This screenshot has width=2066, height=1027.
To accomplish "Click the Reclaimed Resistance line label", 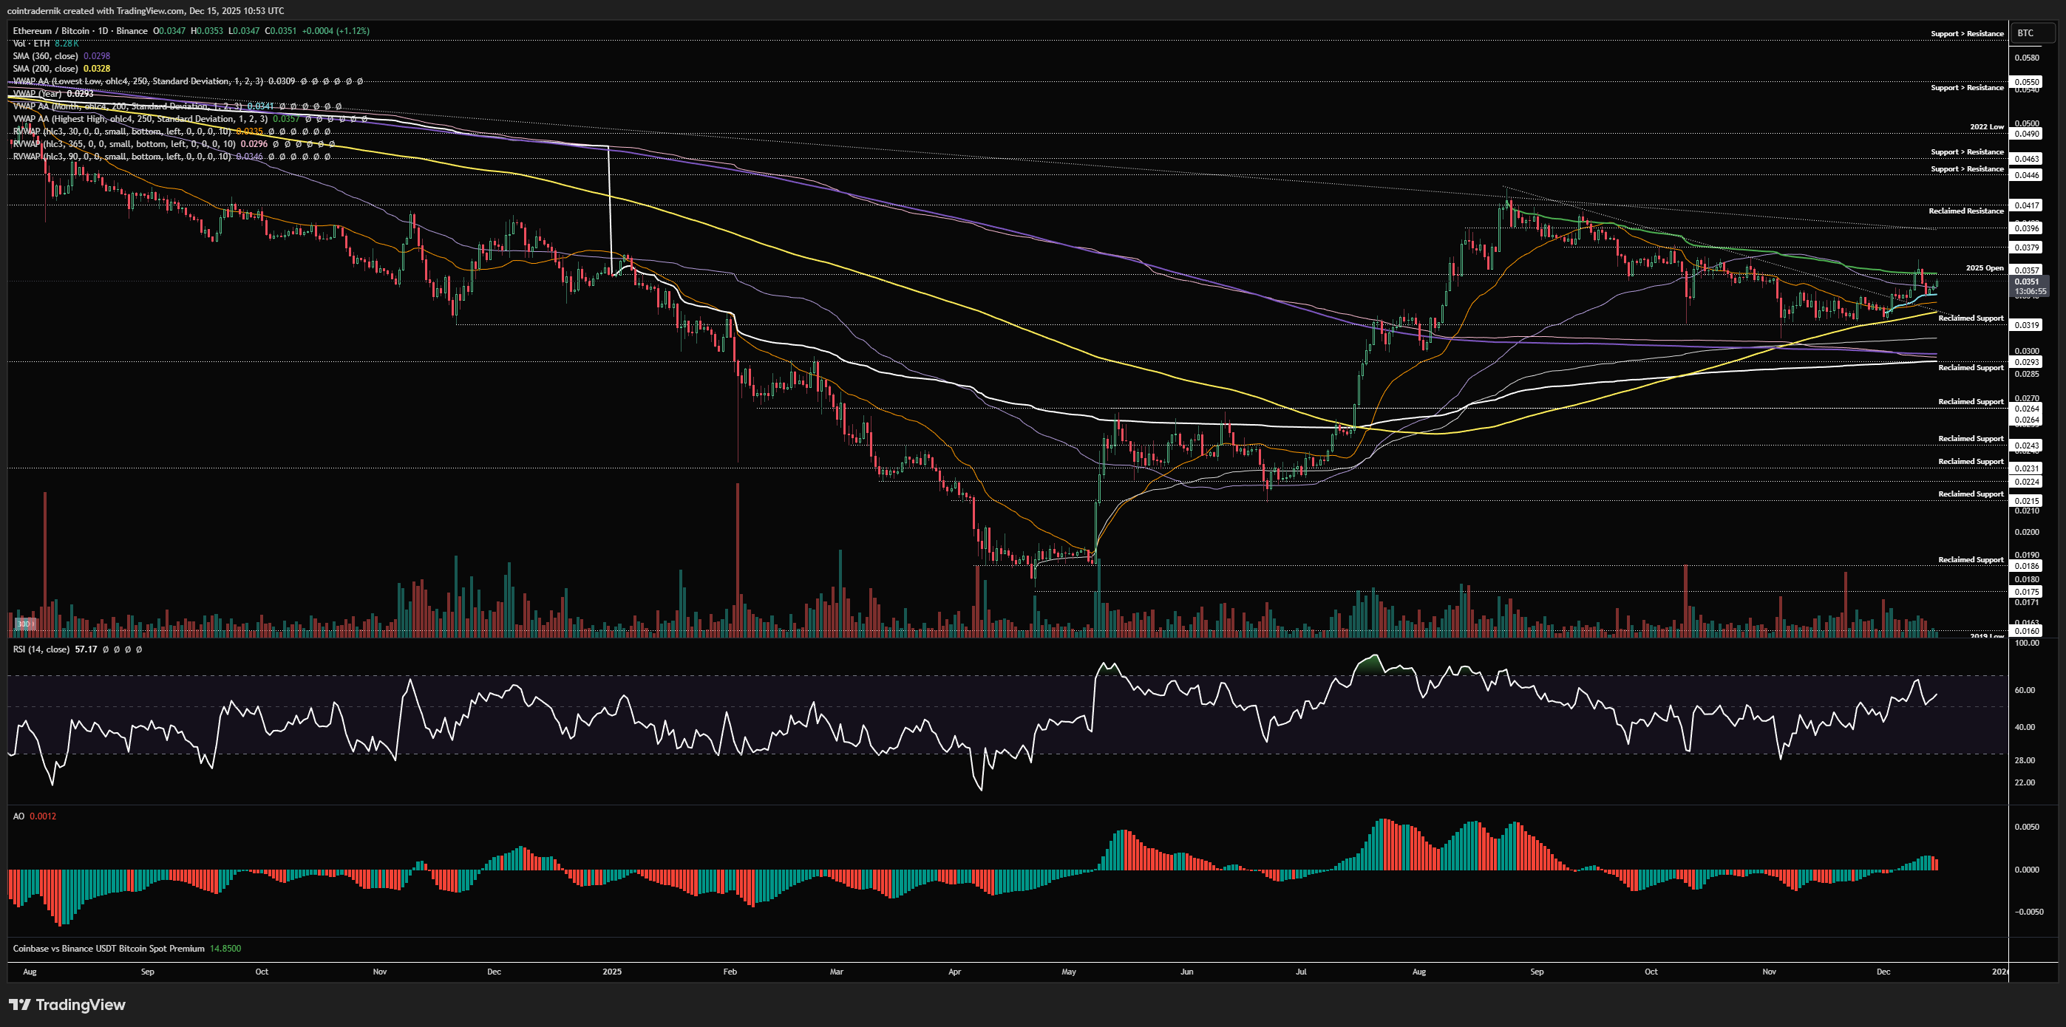I will click(1965, 211).
